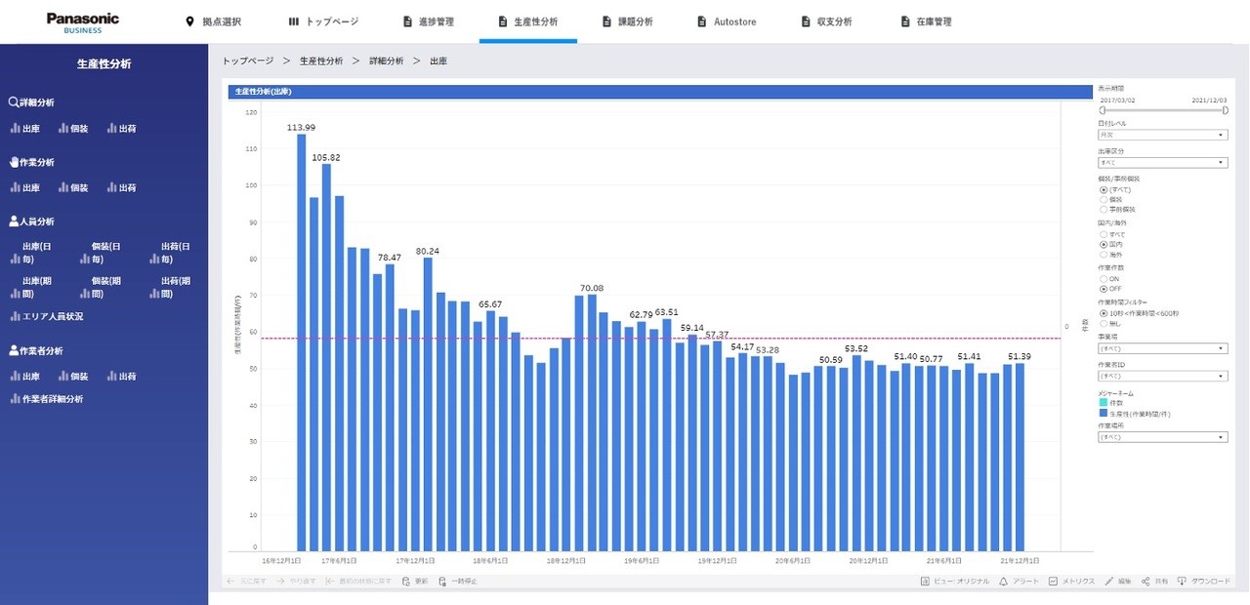Go to トップページ in breadcrumb
The width and height of the screenshot is (1250, 605).
(248, 60)
